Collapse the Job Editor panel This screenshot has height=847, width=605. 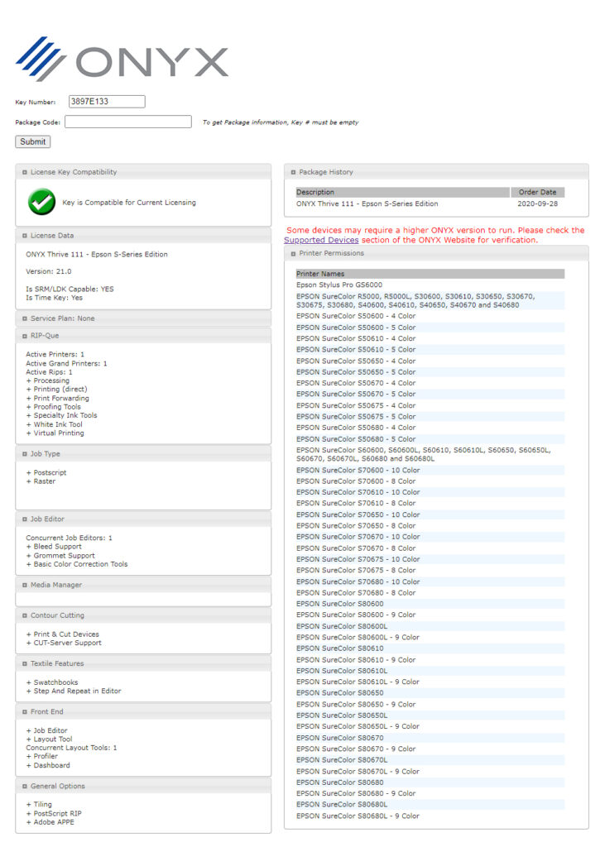pyautogui.click(x=24, y=519)
